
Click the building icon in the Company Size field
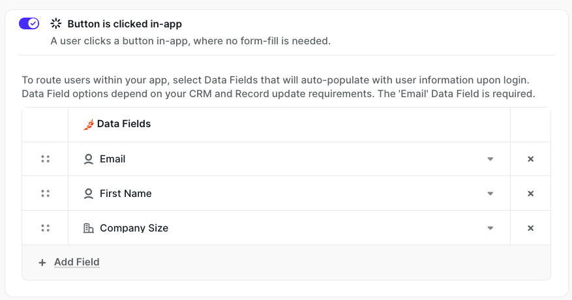tap(89, 228)
